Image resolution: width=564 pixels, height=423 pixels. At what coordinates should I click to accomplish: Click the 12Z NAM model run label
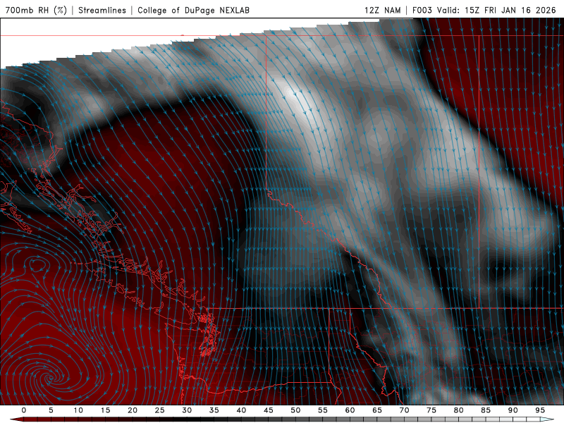[383, 10]
